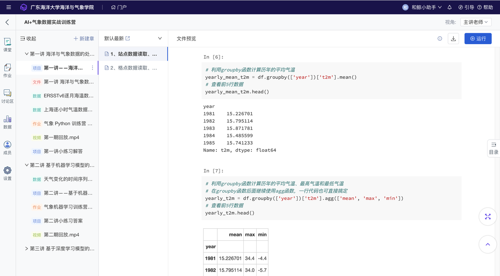Go to 门户 portal menu item
The width and height of the screenshot is (500, 276).
point(119,7)
